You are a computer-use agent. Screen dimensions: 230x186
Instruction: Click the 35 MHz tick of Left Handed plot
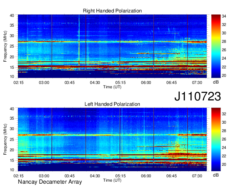(12, 118)
